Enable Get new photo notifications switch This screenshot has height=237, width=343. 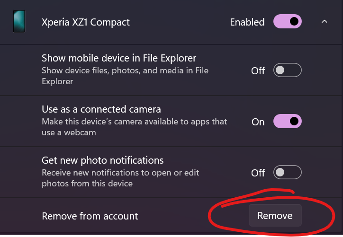pos(288,173)
